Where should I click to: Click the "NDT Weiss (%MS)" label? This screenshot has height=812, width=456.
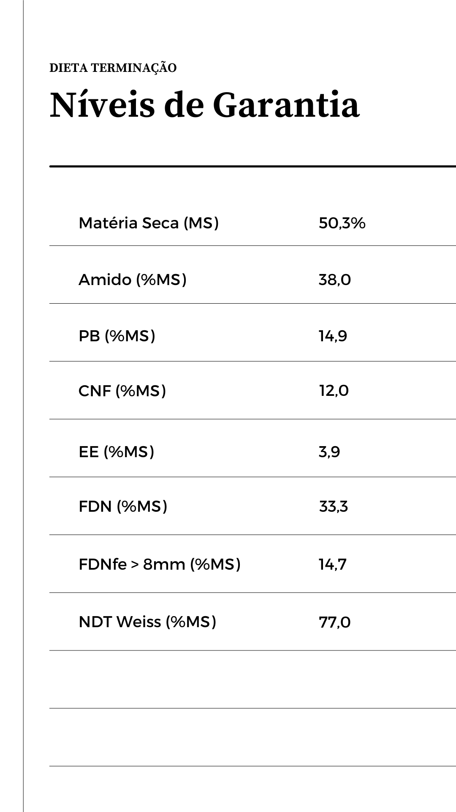[x=147, y=622]
